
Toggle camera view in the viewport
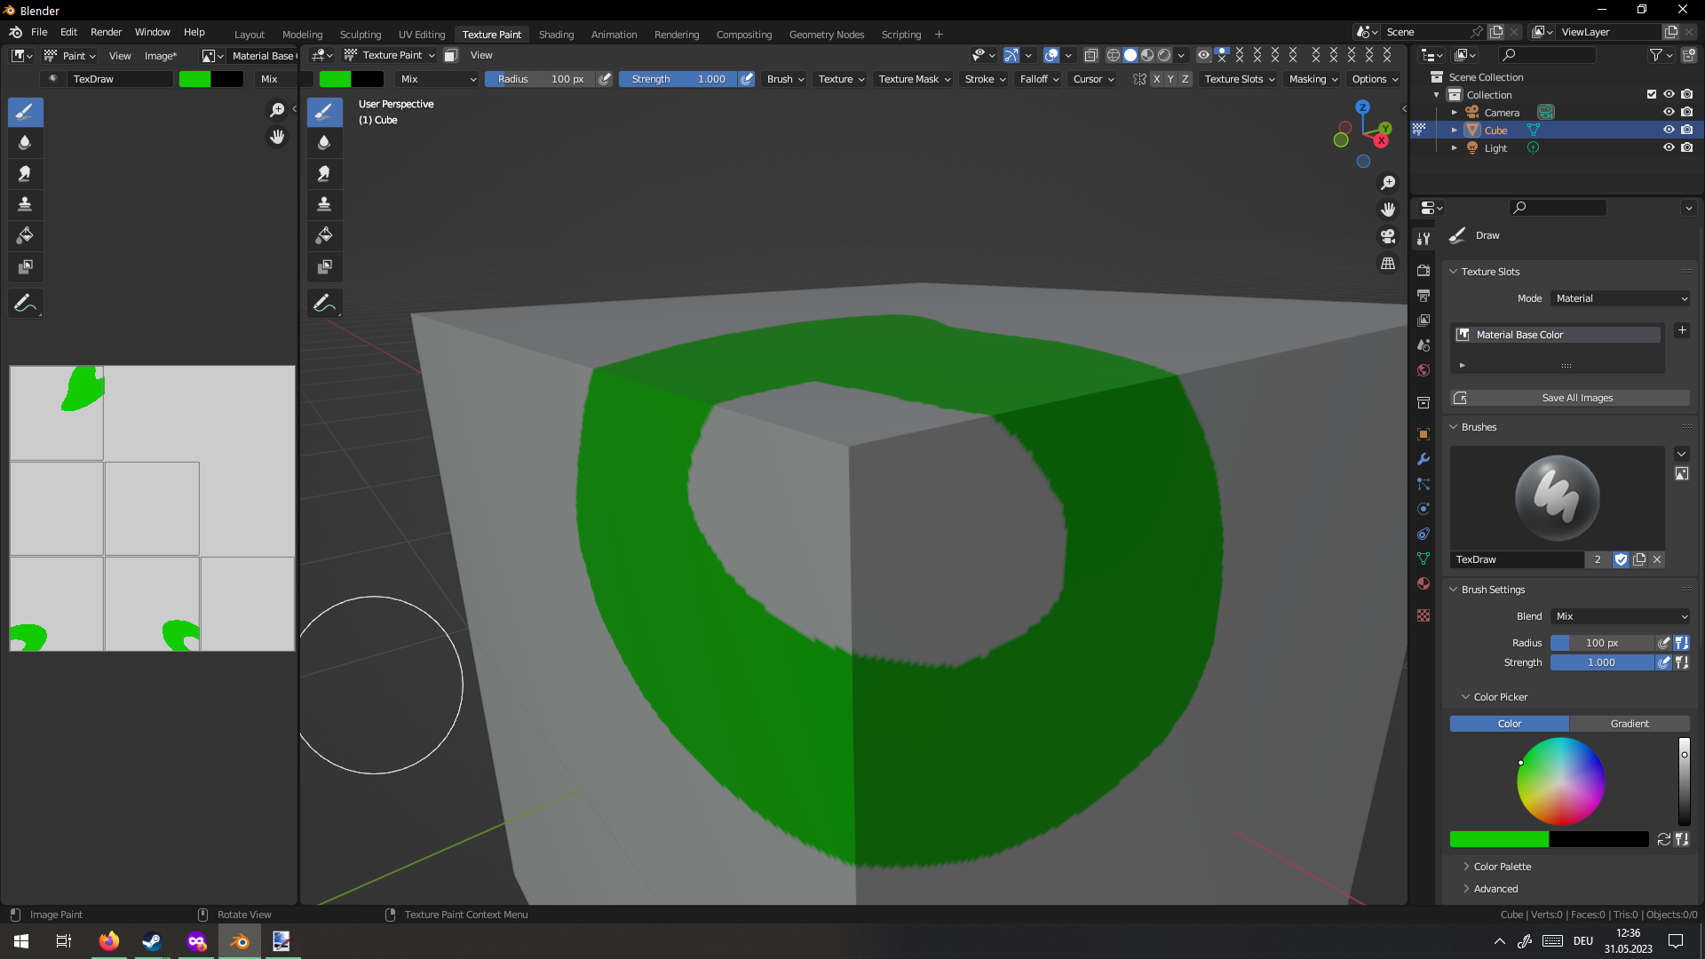tap(1388, 236)
